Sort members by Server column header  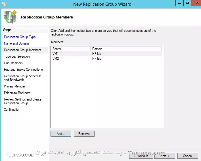coord(71,49)
